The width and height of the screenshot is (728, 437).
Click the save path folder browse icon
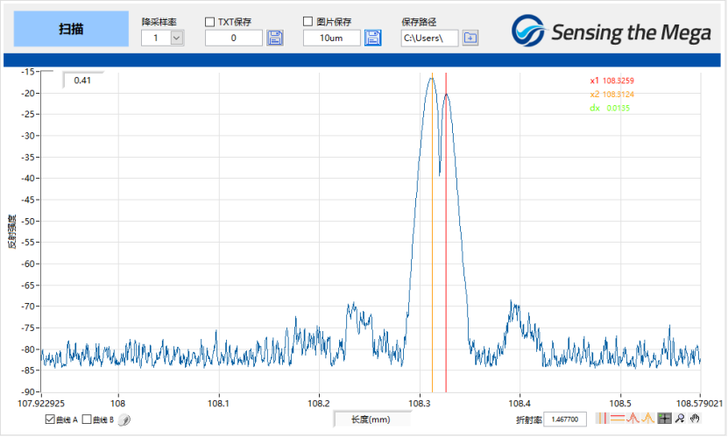pyautogui.click(x=470, y=38)
